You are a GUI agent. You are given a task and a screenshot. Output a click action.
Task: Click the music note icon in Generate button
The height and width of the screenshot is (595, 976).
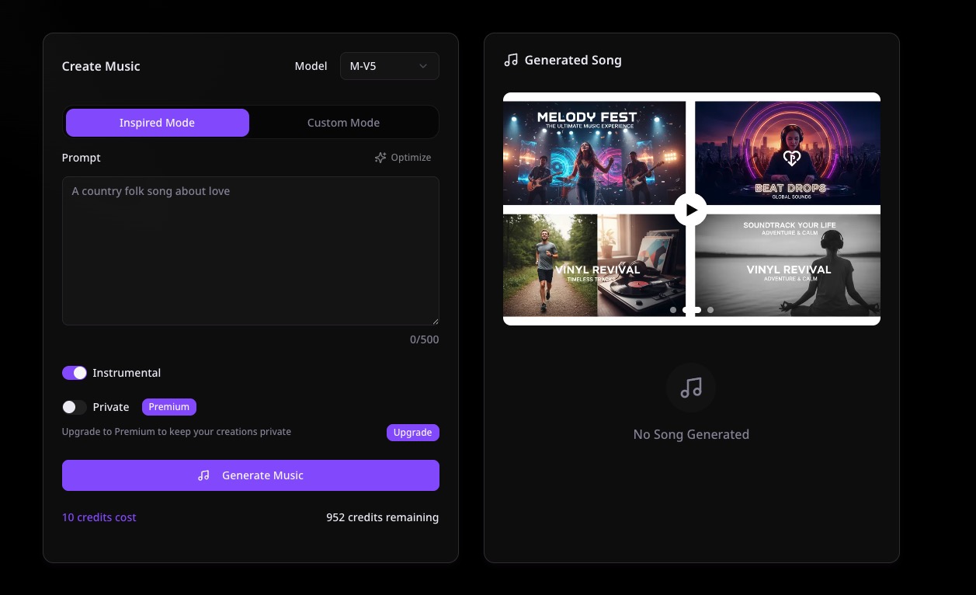[x=203, y=475]
